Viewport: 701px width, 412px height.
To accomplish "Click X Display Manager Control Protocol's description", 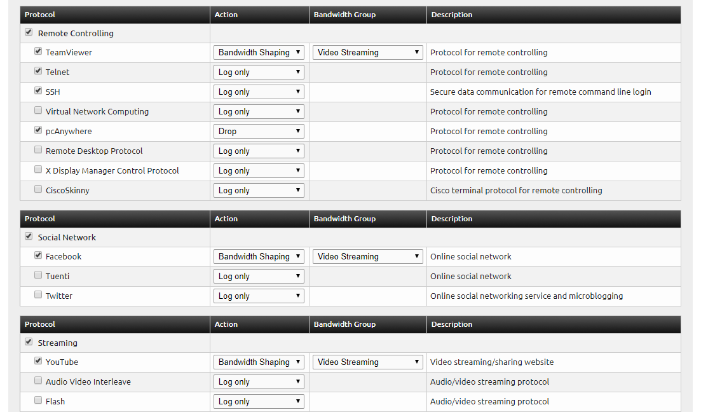I will pos(489,170).
